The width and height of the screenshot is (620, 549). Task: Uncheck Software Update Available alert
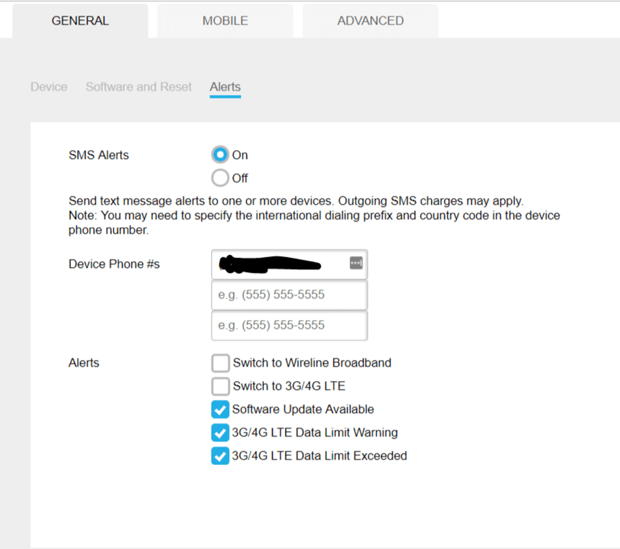[x=220, y=410]
